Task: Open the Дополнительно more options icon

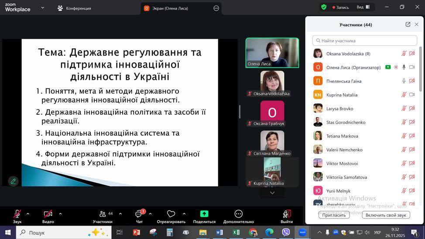Action: pyautogui.click(x=238, y=214)
